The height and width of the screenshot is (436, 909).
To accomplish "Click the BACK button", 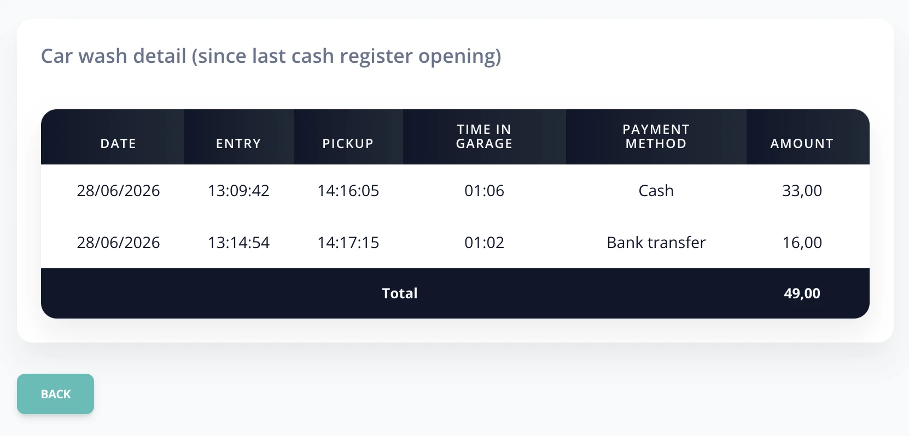I will click(55, 394).
